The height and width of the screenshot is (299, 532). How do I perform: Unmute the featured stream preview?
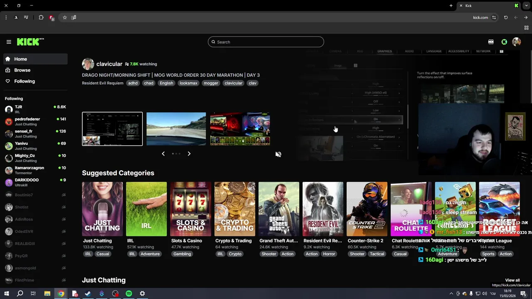tap(278, 154)
